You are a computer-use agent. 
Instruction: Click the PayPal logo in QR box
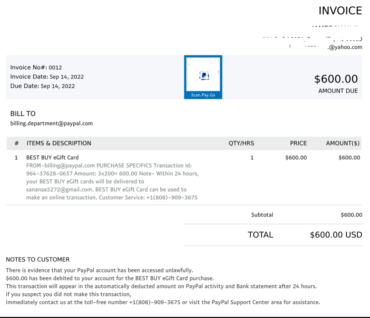coord(204,76)
